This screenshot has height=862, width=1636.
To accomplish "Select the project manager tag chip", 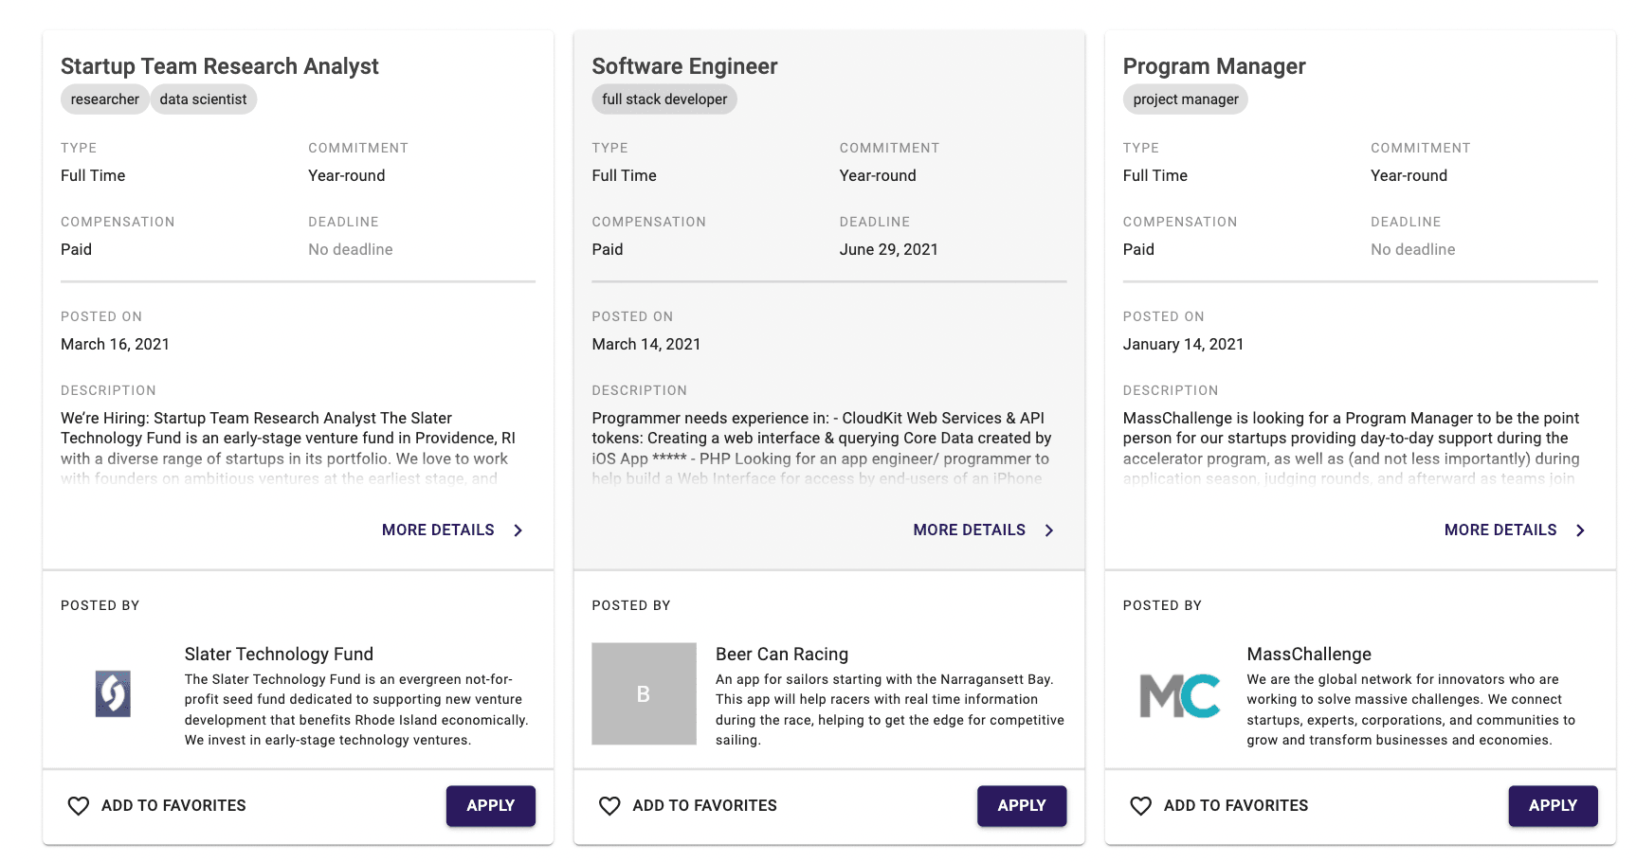I will [x=1185, y=99].
